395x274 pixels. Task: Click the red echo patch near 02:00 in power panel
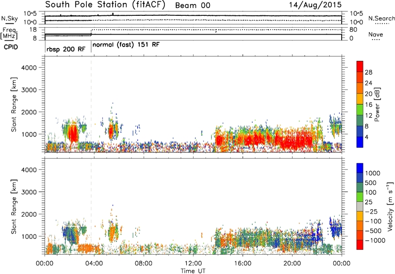click(x=73, y=134)
